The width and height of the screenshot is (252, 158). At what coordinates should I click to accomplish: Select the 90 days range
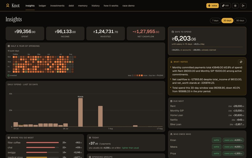tap(240, 20)
